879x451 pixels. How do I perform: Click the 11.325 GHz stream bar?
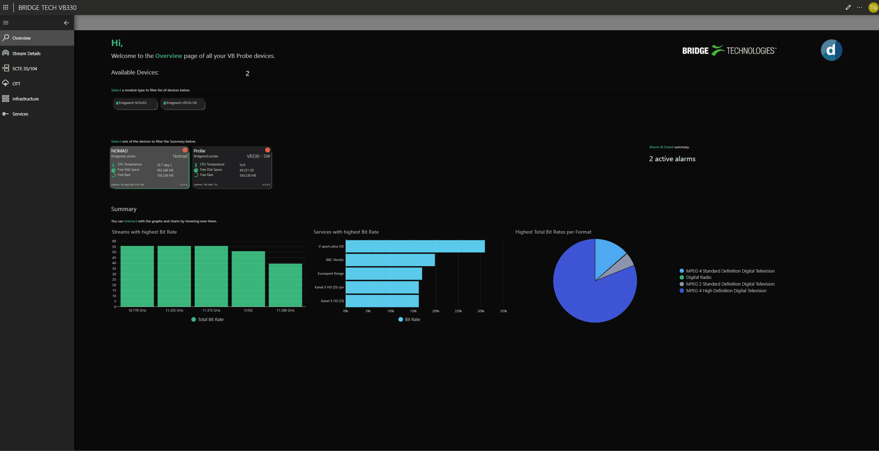[x=174, y=276]
